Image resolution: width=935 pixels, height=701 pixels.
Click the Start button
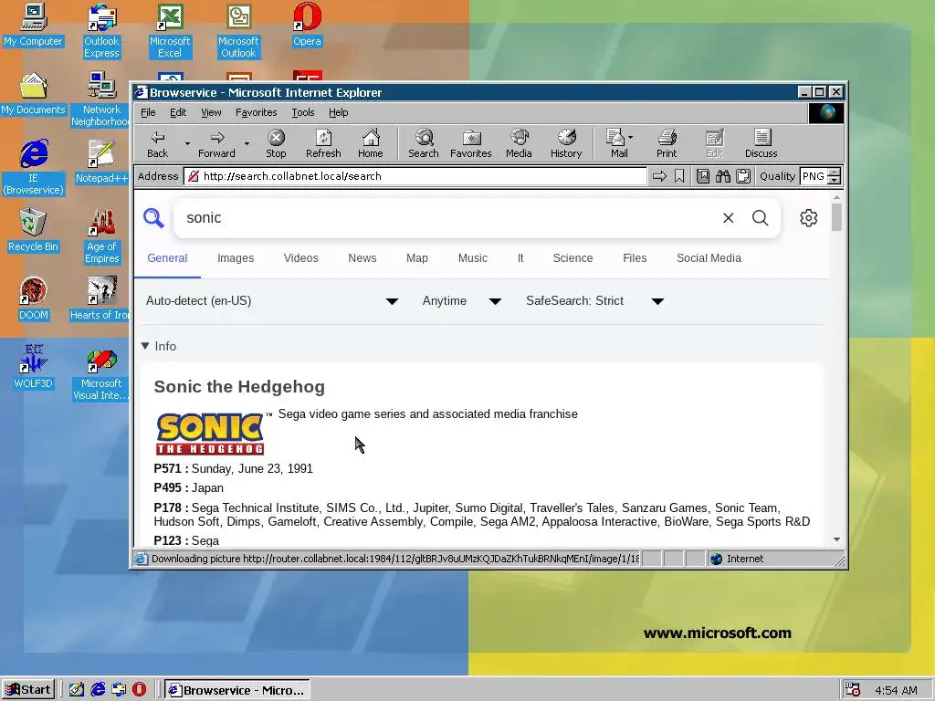(28, 690)
